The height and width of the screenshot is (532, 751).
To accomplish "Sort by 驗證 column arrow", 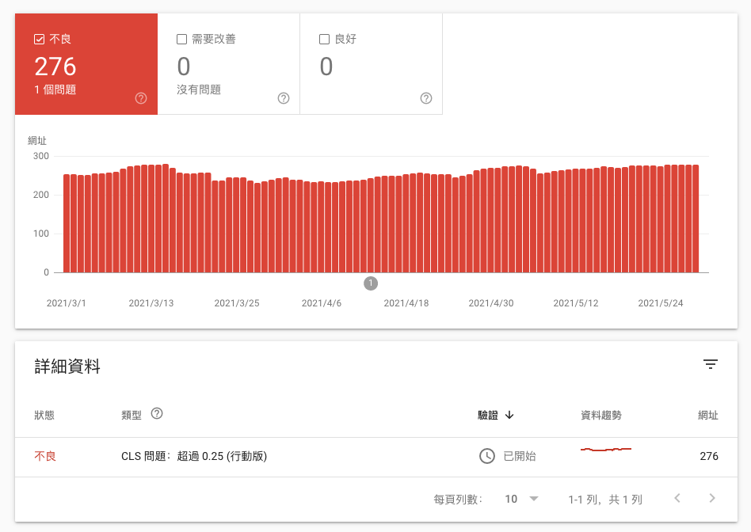I will pyautogui.click(x=509, y=415).
